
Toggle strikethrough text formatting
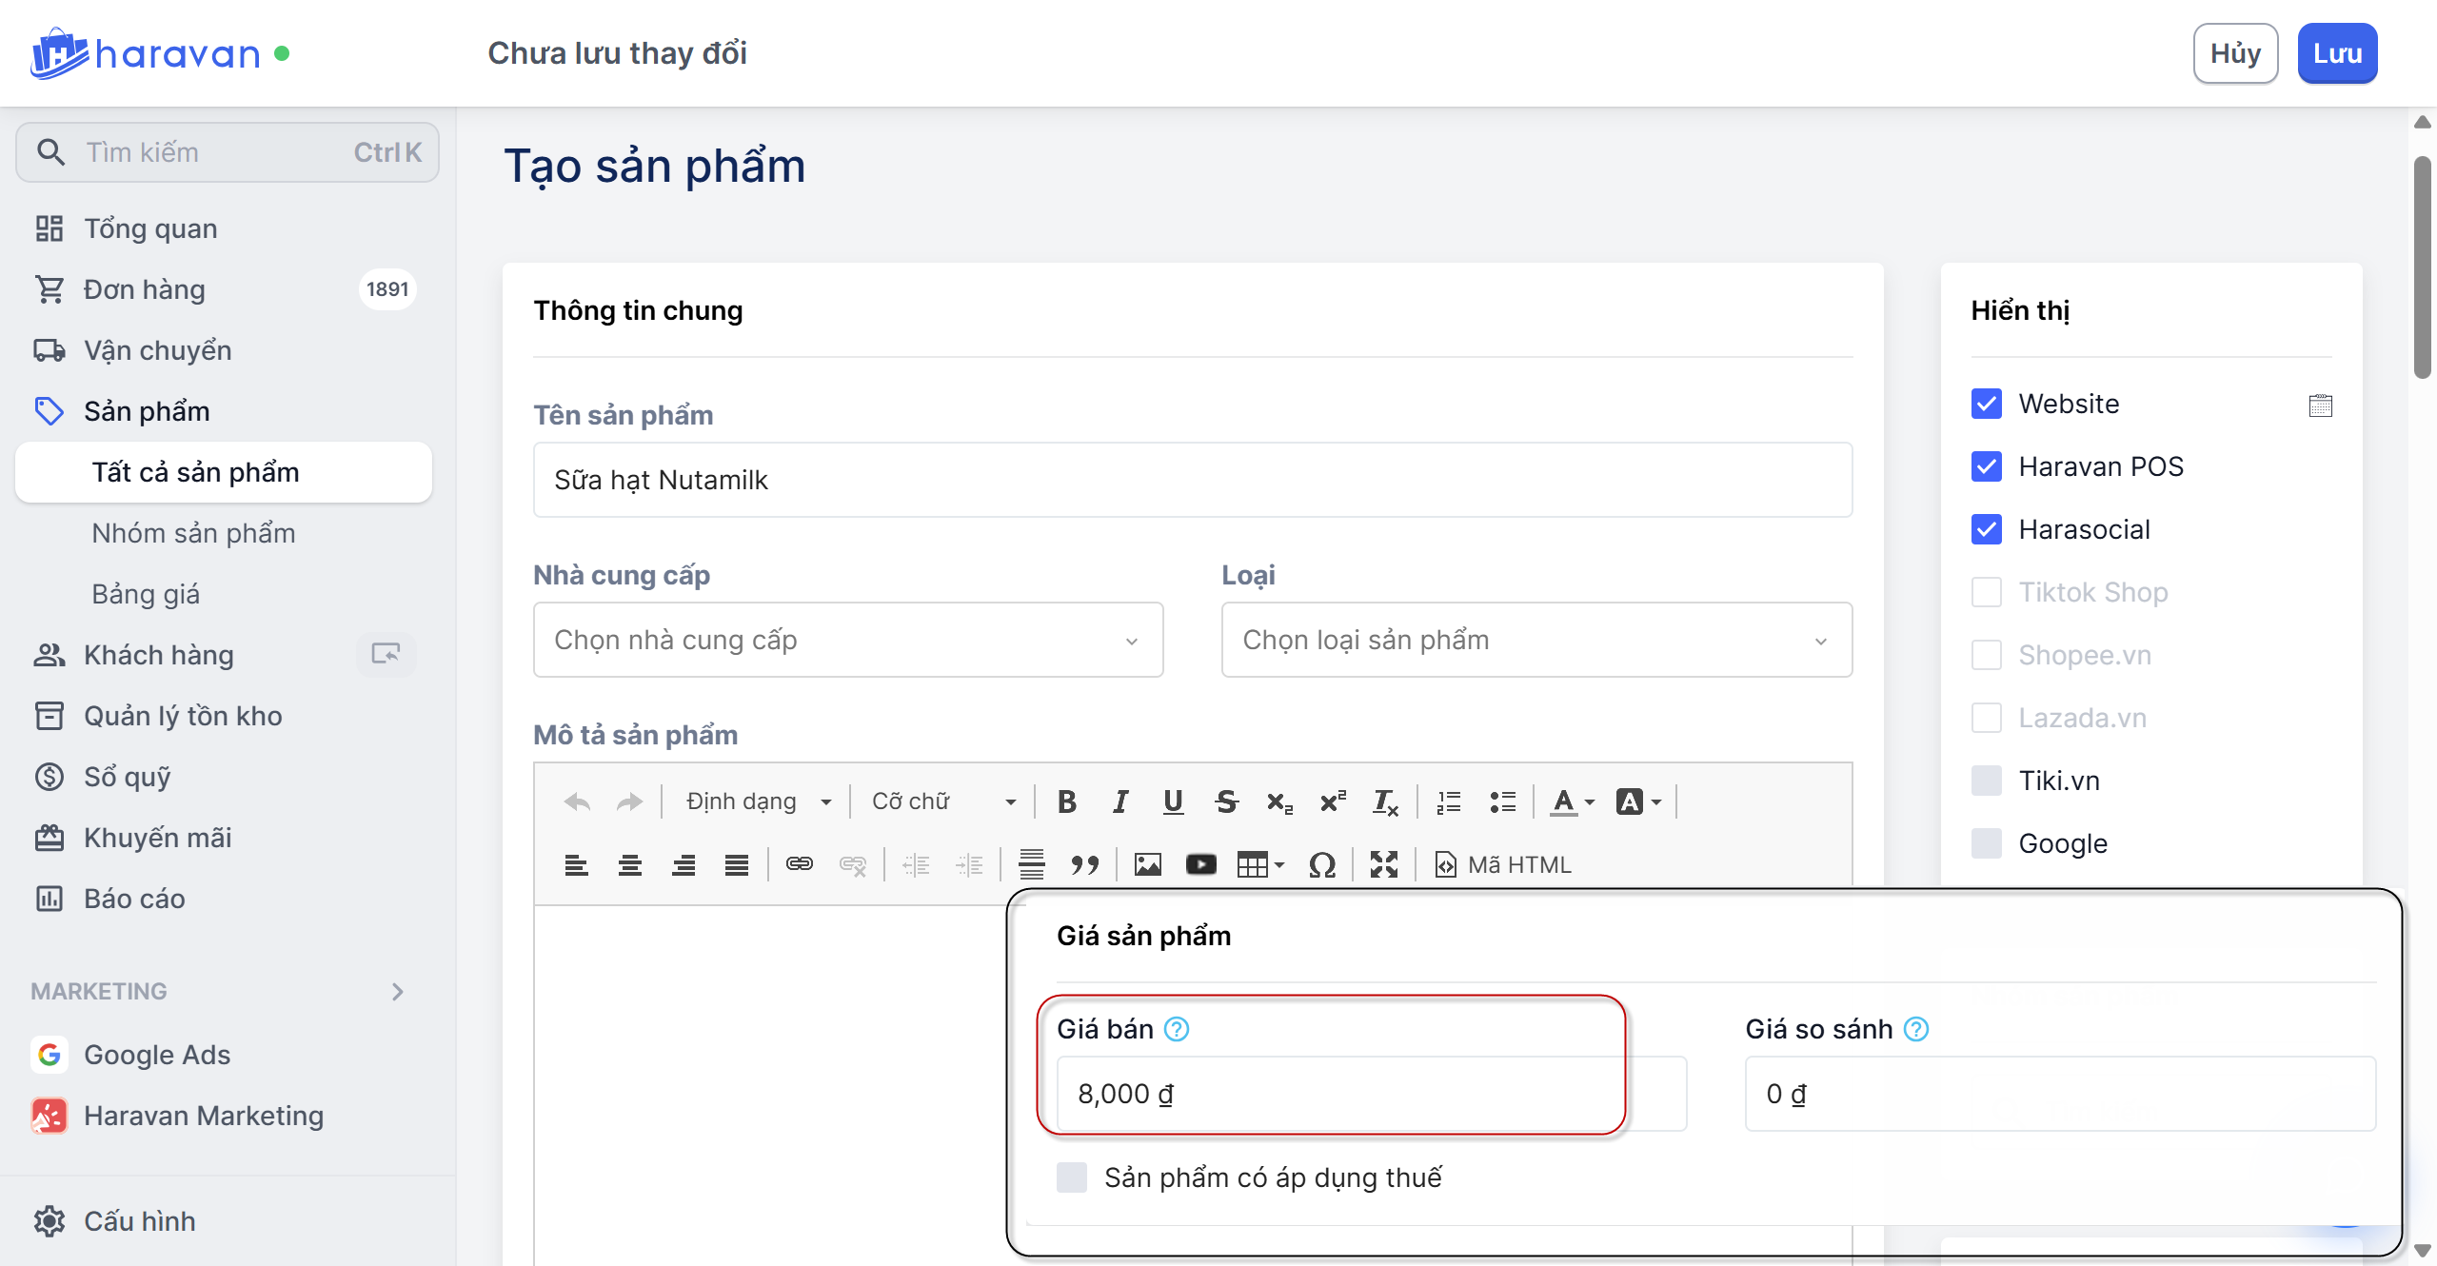1226,801
